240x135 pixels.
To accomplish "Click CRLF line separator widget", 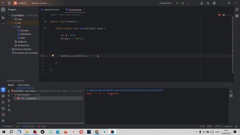I will 210,126.
